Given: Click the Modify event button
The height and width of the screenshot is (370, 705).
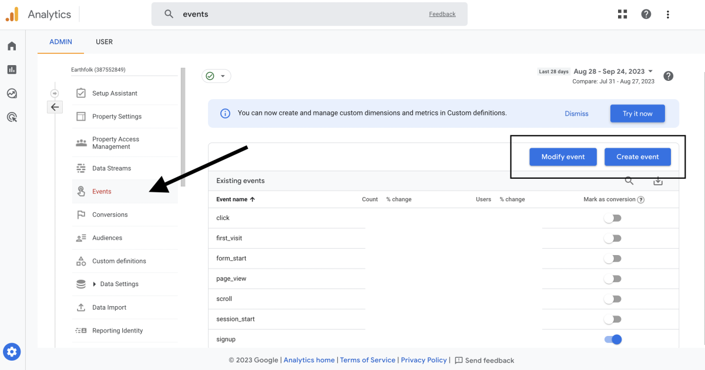Looking at the screenshot, I should pyautogui.click(x=563, y=157).
